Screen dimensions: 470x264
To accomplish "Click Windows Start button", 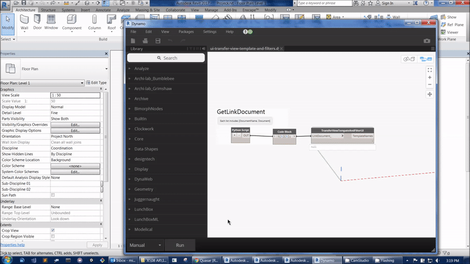I will 6,260.
